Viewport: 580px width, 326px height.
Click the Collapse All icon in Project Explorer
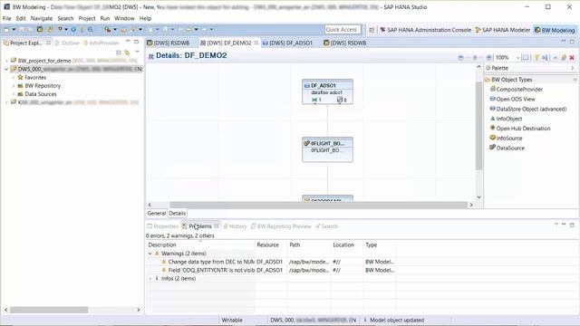[119, 53]
